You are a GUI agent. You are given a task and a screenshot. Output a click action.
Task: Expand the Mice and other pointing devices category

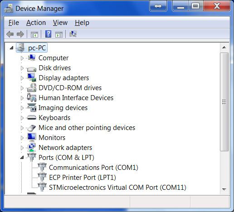[x=22, y=128]
